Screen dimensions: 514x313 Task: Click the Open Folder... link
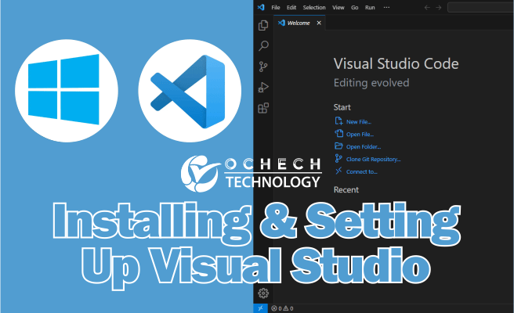(x=357, y=146)
